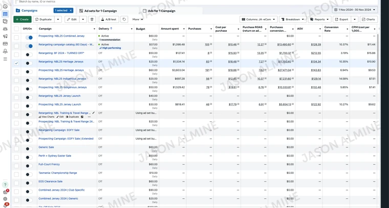This screenshot has height=208, width=389.
Task: Click the 1 recommendation delivery note
Action: (110, 40)
